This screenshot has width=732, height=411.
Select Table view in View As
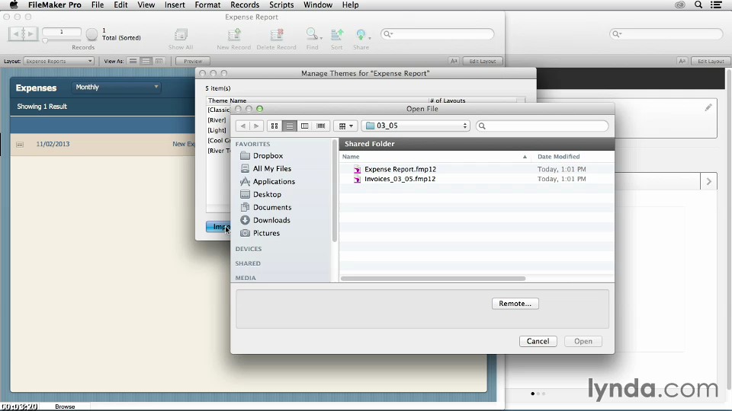159,61
